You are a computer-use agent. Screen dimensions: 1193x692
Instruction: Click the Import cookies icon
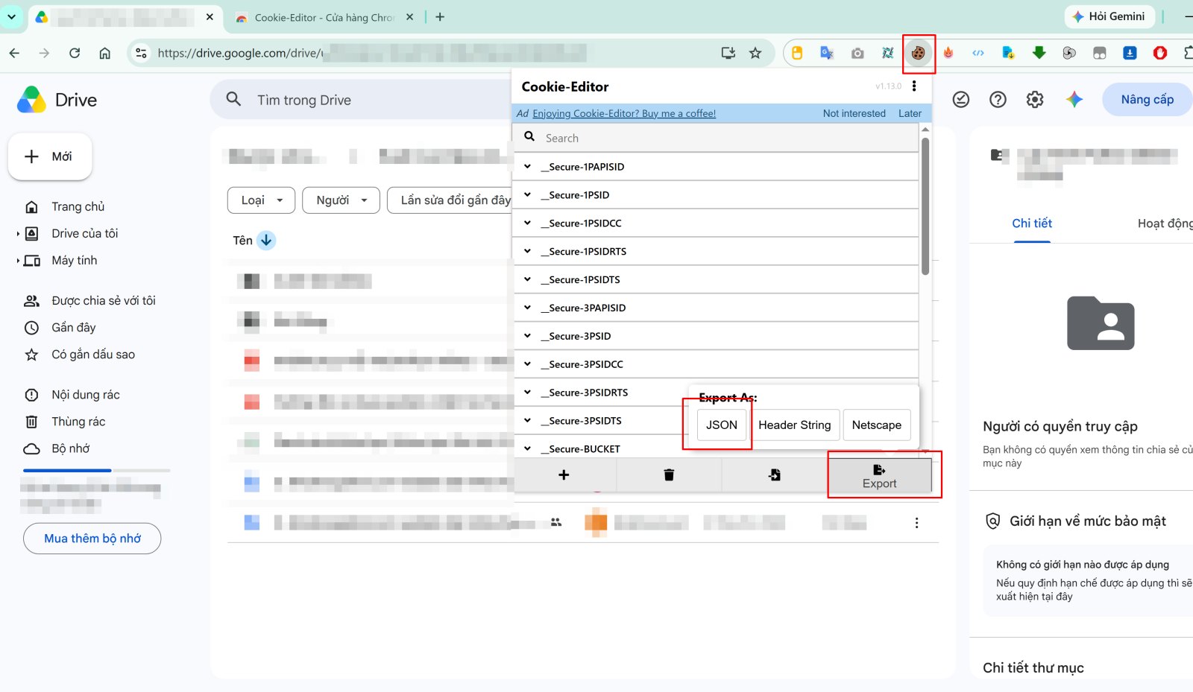775,474
